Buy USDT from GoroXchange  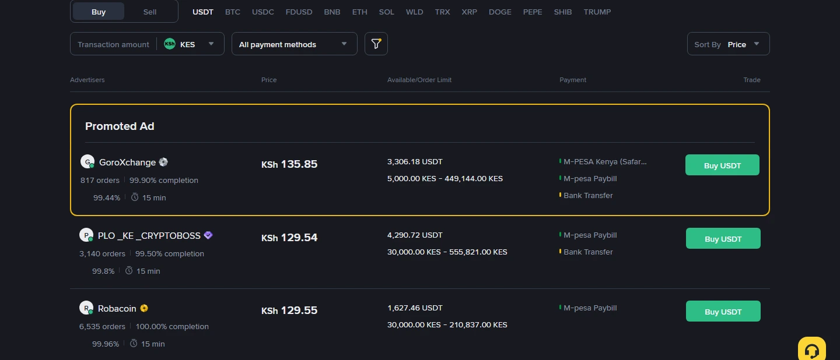click(x=722, y=165)
